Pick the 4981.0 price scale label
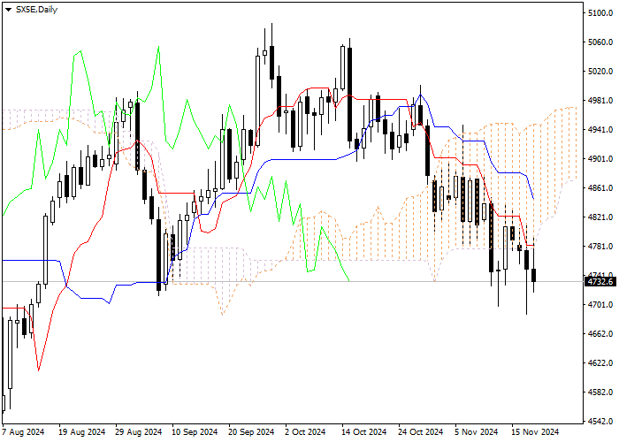Image resolution: width=619 pixels, height=442 pixels. click(600, 101)
